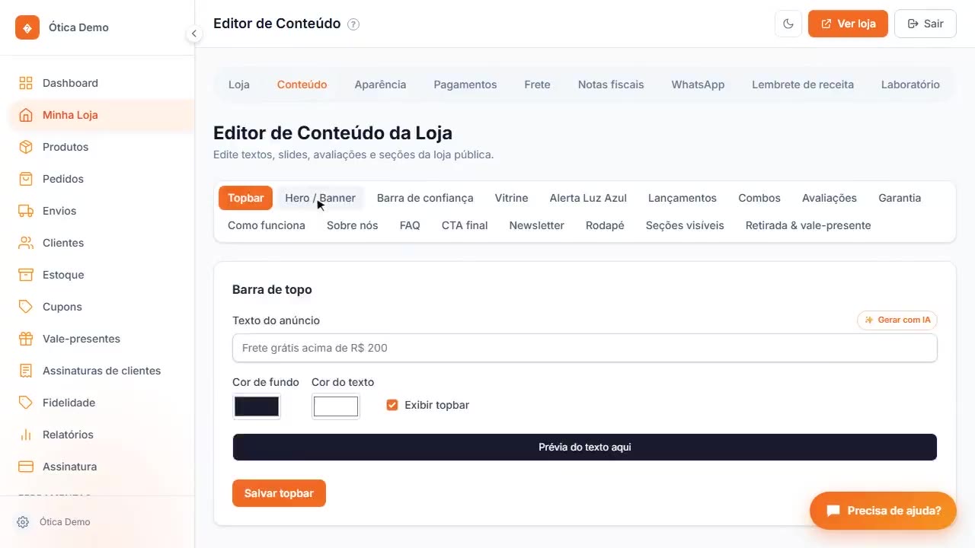Screen dimensions: 975x548
Task: Pick the Cor de fundo swatch
Action: [x=257, y=406]
